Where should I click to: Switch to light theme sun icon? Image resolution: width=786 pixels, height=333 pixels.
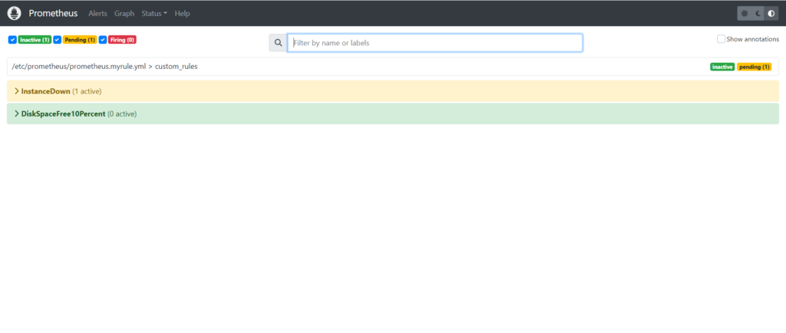[745, 14]
